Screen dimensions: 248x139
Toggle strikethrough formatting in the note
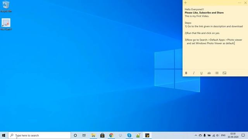tap(209, 73)
